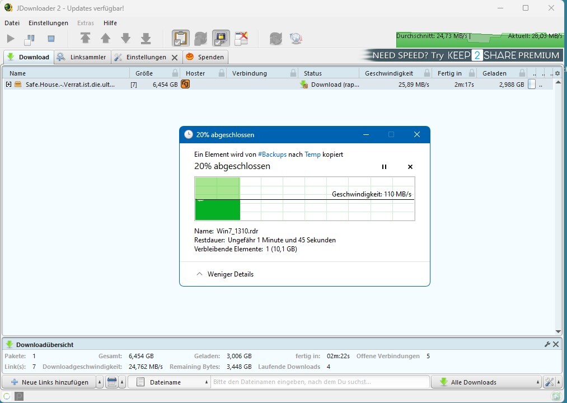Move selection to top with double-bar up arrow
This screenshot has width=567, height=403.
click(85, 38)
